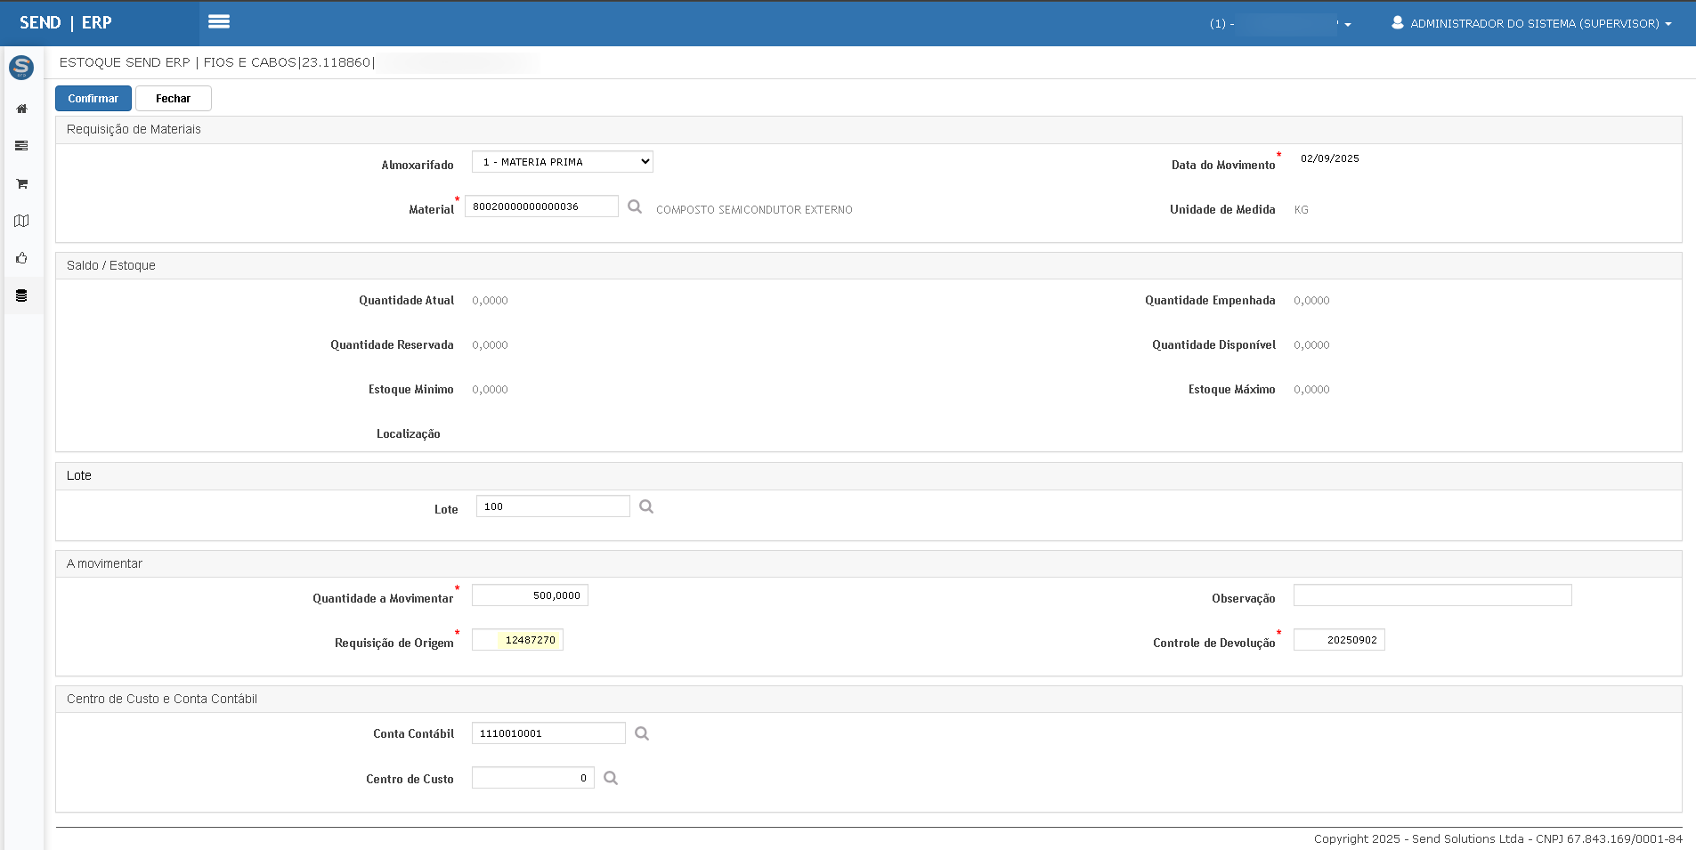Image resolution: width=1696 pixels, height=850 pixels.
Task: Click the Centro de Custo search icon
Action: tap(611, 778)
